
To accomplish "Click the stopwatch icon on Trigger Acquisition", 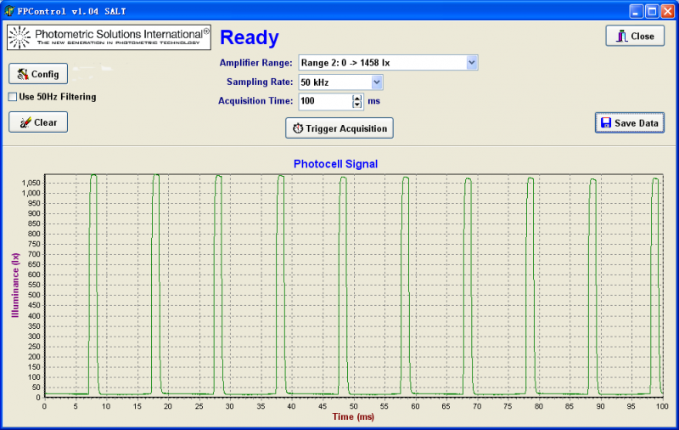I will pyautogui.click(x=298, y=128).
